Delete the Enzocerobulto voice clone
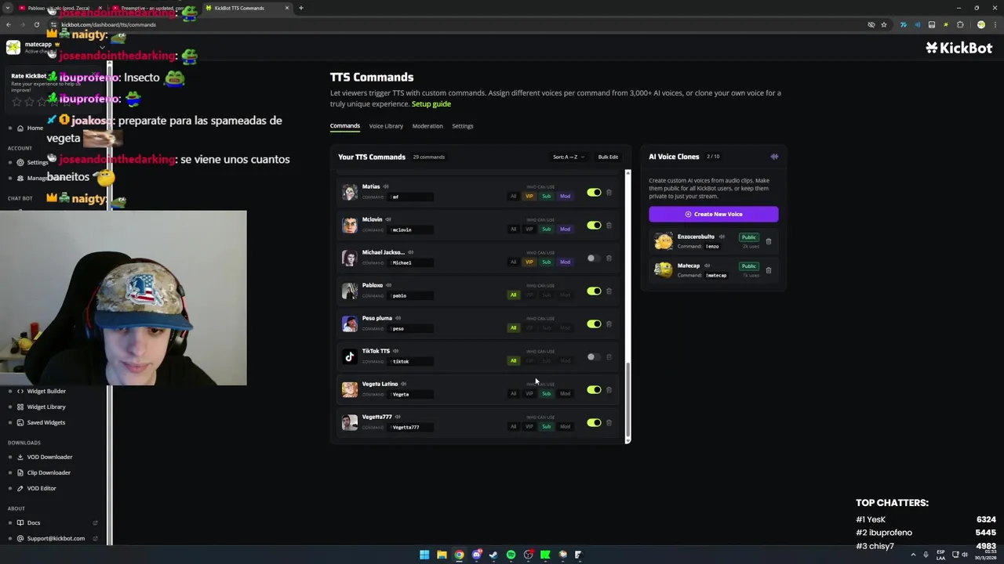 [769, 241]
